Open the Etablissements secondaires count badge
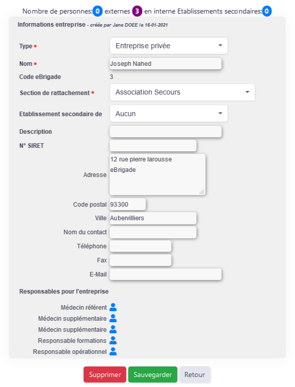Viewport: 295px width, 387px height. [267, 11]
